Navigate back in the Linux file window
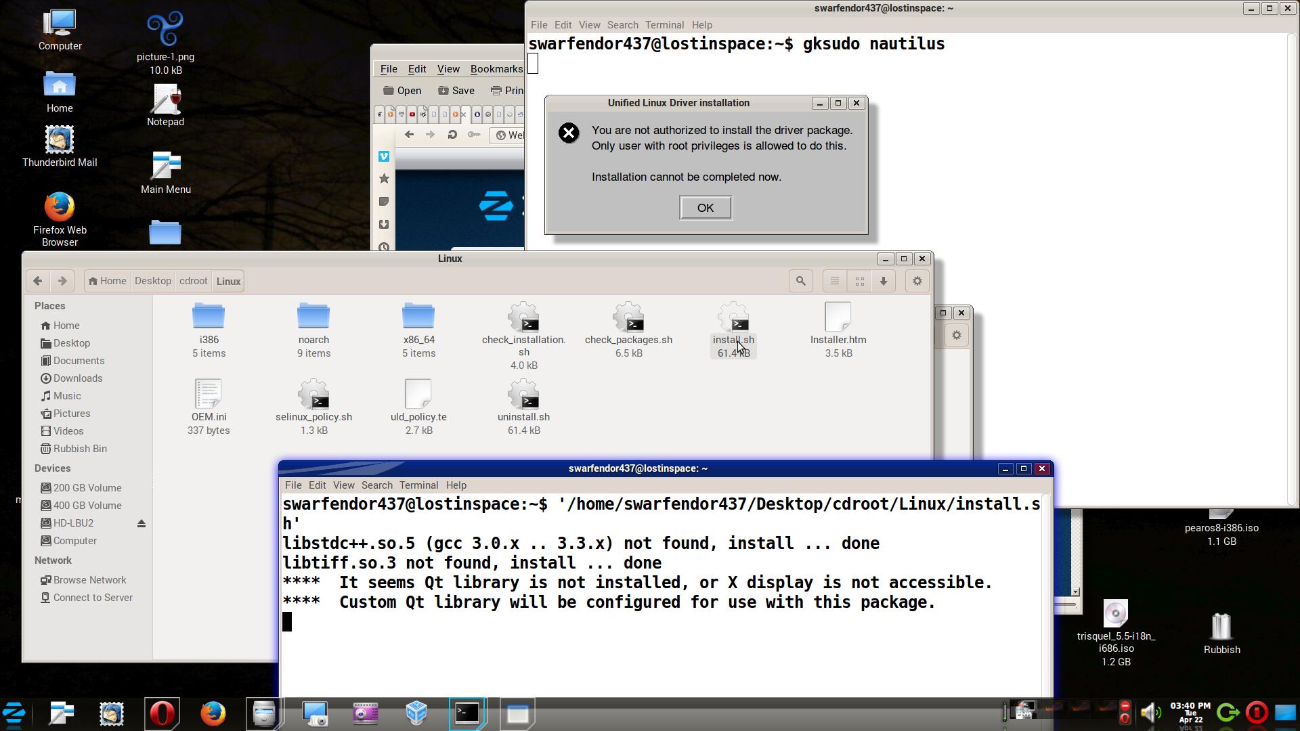This screenshot has height=731, width=1300. tap(38, 281)
